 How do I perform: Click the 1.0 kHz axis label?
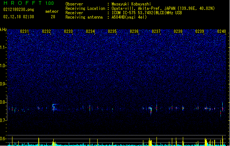(x=3, y=66)
